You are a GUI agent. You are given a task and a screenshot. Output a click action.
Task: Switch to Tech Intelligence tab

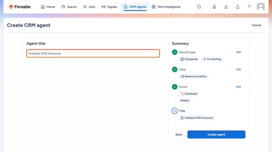tap(166, 7)
